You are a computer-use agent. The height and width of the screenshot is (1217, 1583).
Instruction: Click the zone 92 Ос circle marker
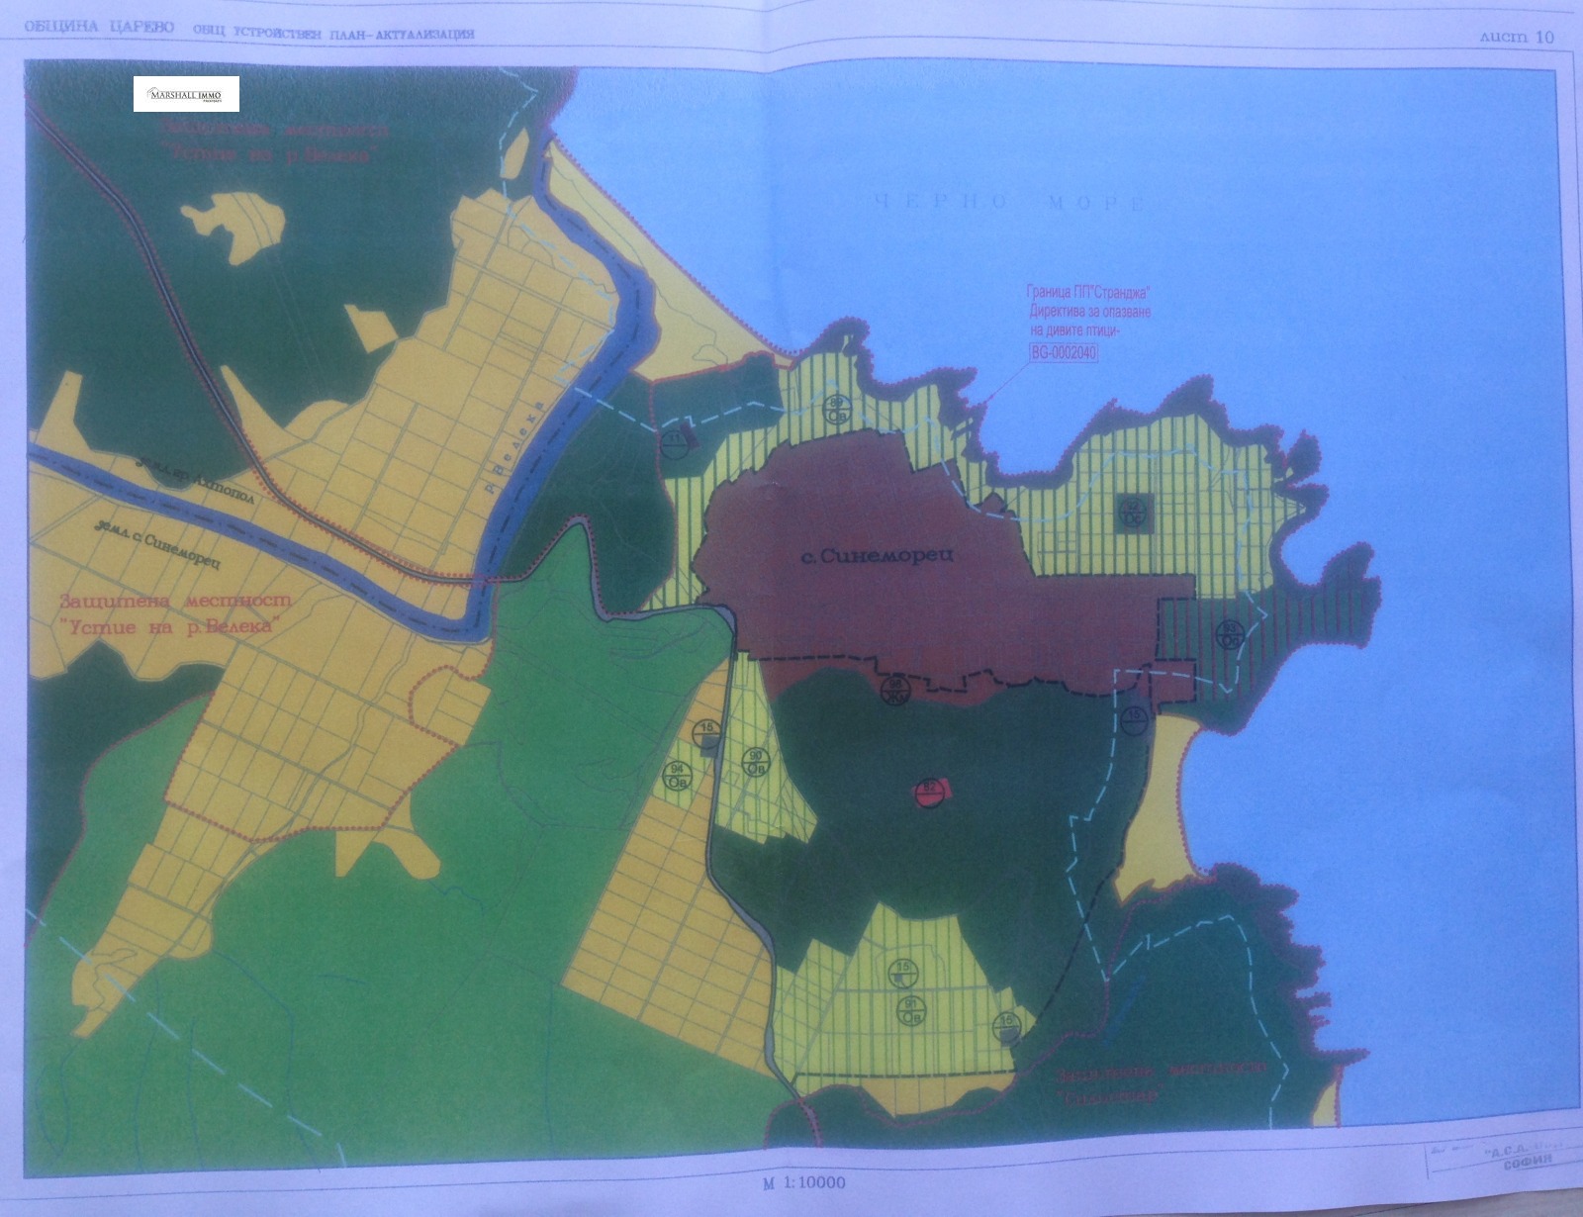click(1131, 512)
